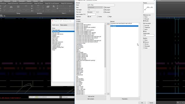Click the remove-variable arrow button below the lists
The width and height of the screenshot is (185, 104).
click(x=108, y=94)
